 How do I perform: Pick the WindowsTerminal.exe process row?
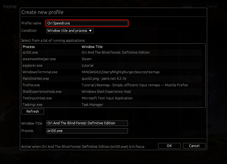(113, 72)
